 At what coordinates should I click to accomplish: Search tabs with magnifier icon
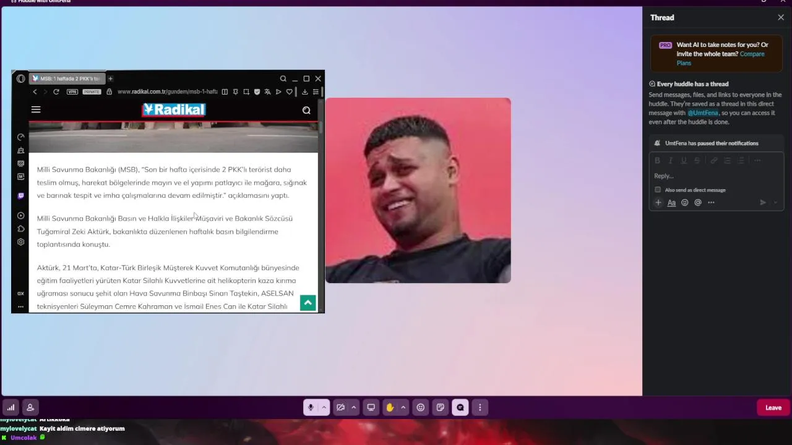click(x=283, y=78)
